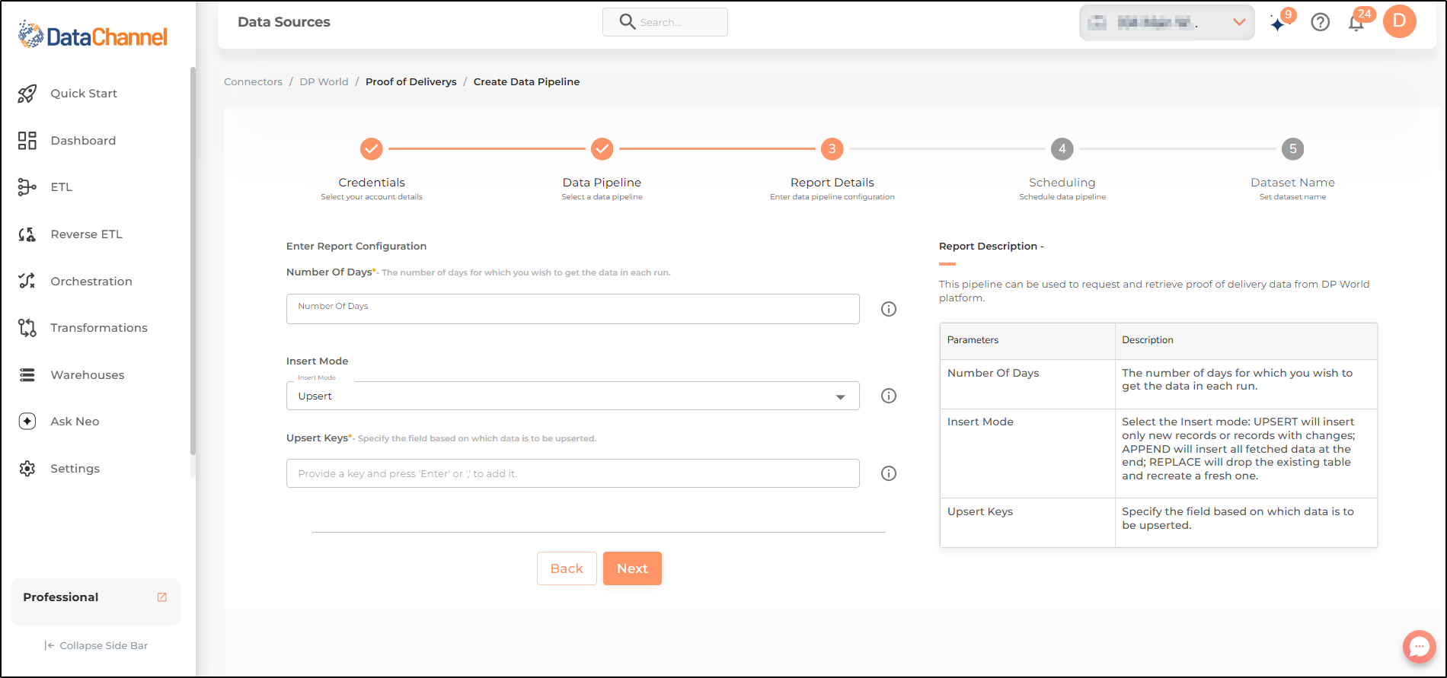Open the AI sparkle icon with badge 9
This screenshot has height=678, width=1447.
point(1278,24)
